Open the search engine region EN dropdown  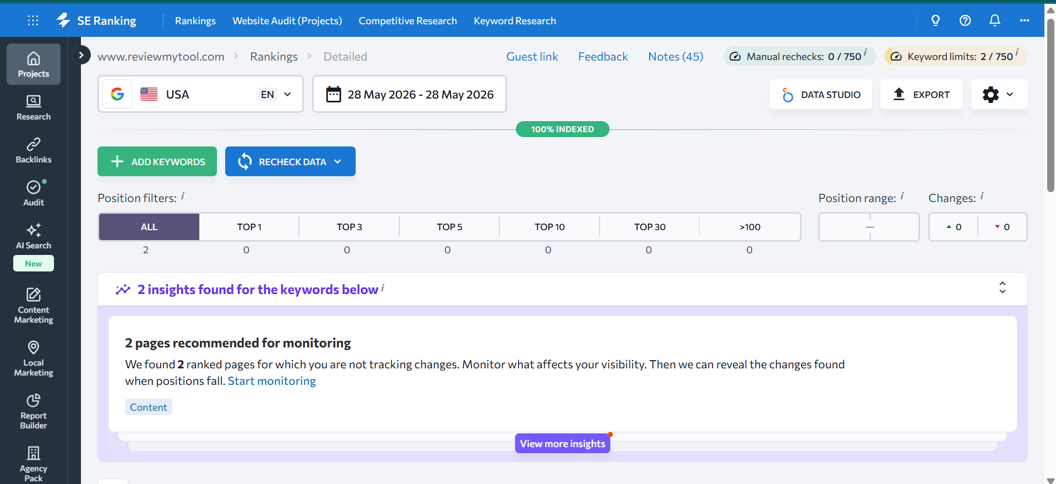[275, 94]
